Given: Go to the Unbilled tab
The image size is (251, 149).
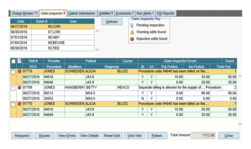Looking at the screenshot, I should (106, 14).
